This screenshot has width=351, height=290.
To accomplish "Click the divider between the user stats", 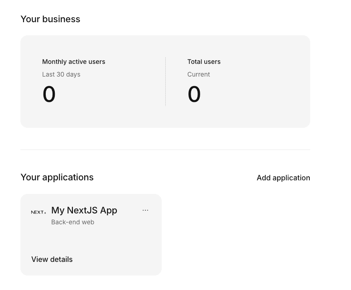I will (165, 82).
